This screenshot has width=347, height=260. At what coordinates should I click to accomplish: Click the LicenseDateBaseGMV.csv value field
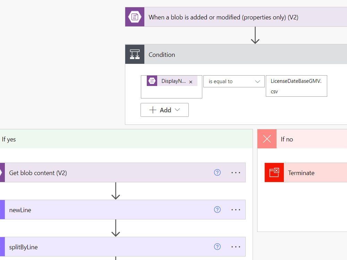296,86
